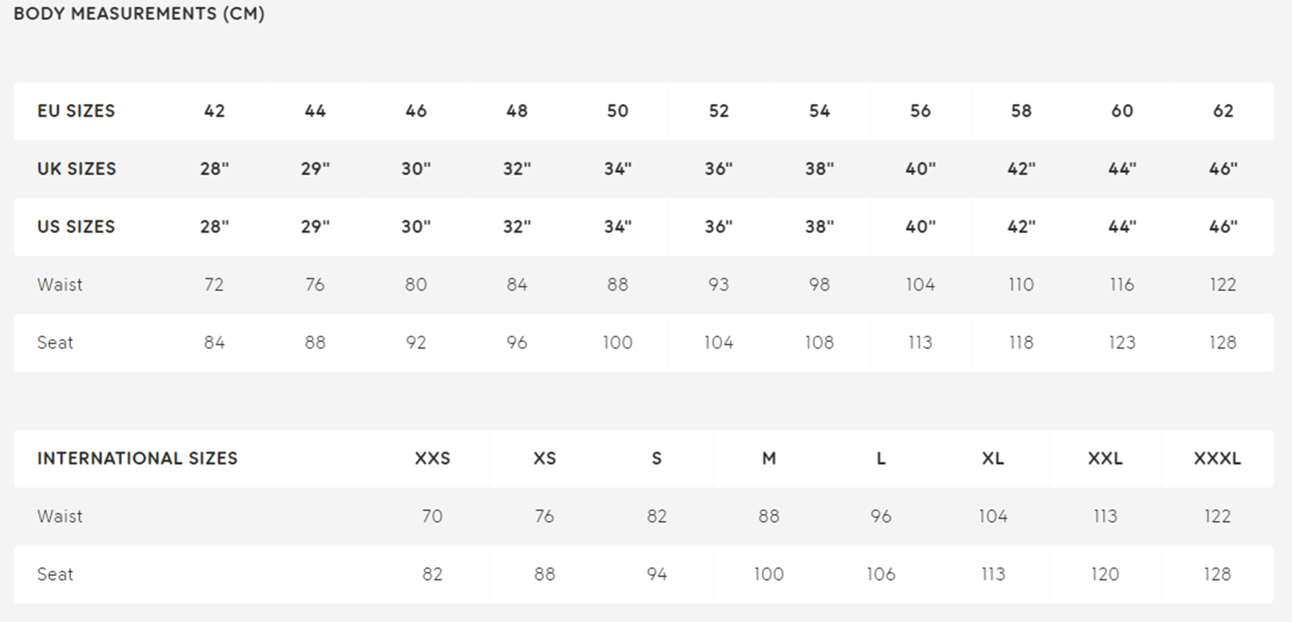Image resolution: width=1292 pixels, height=622 pixels.
Task: Click the UK SIZES row label
Action: [77, 169]
